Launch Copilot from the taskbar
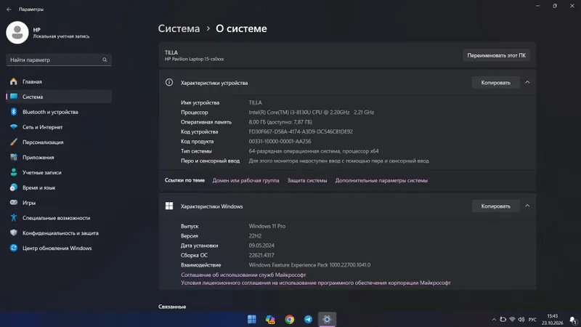Image resolution: width=581 pixels, height=327 pixels. pos(270,319)
